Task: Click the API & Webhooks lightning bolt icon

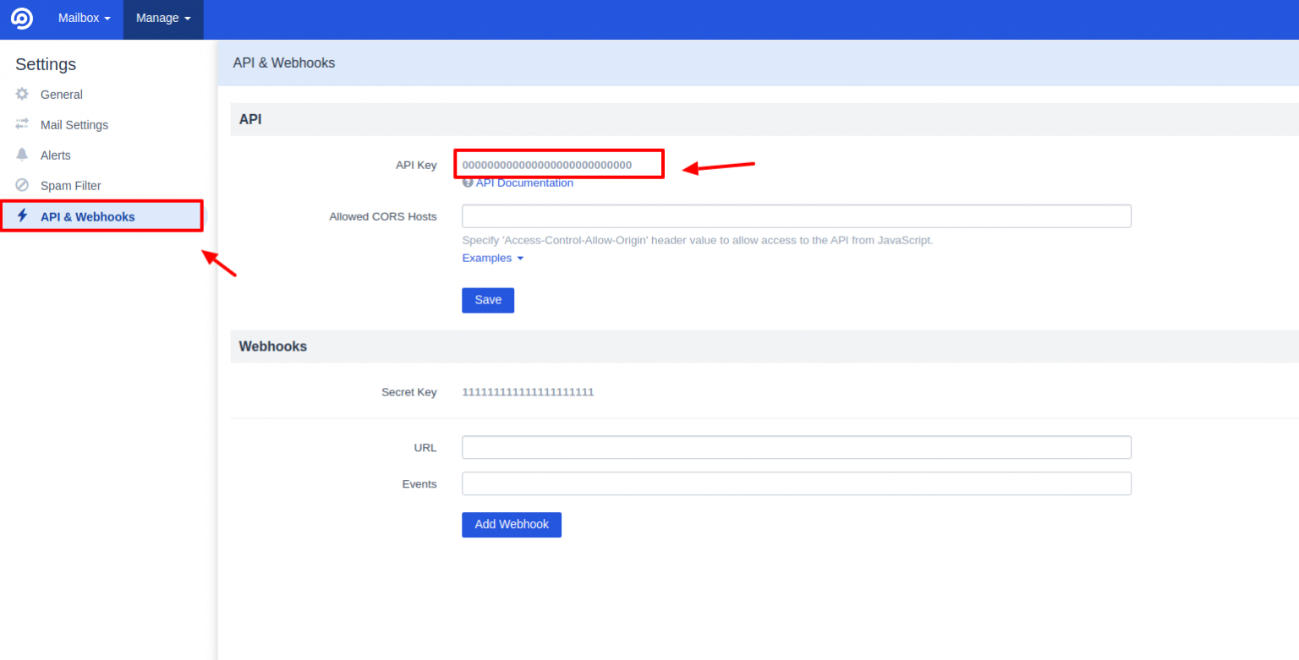Action: tap(22, 215)
